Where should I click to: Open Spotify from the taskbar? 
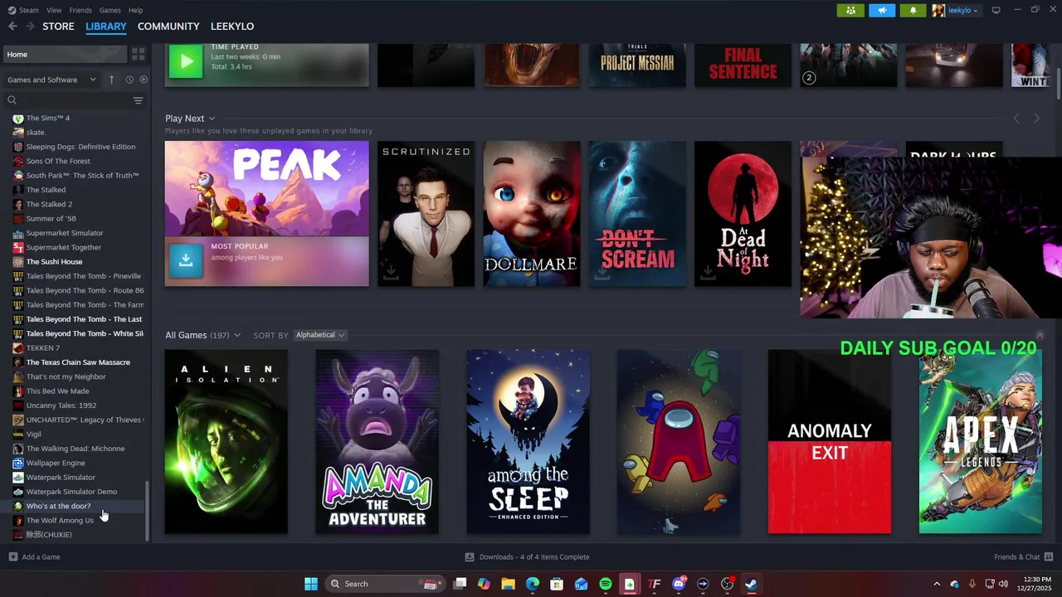(606, 584)
